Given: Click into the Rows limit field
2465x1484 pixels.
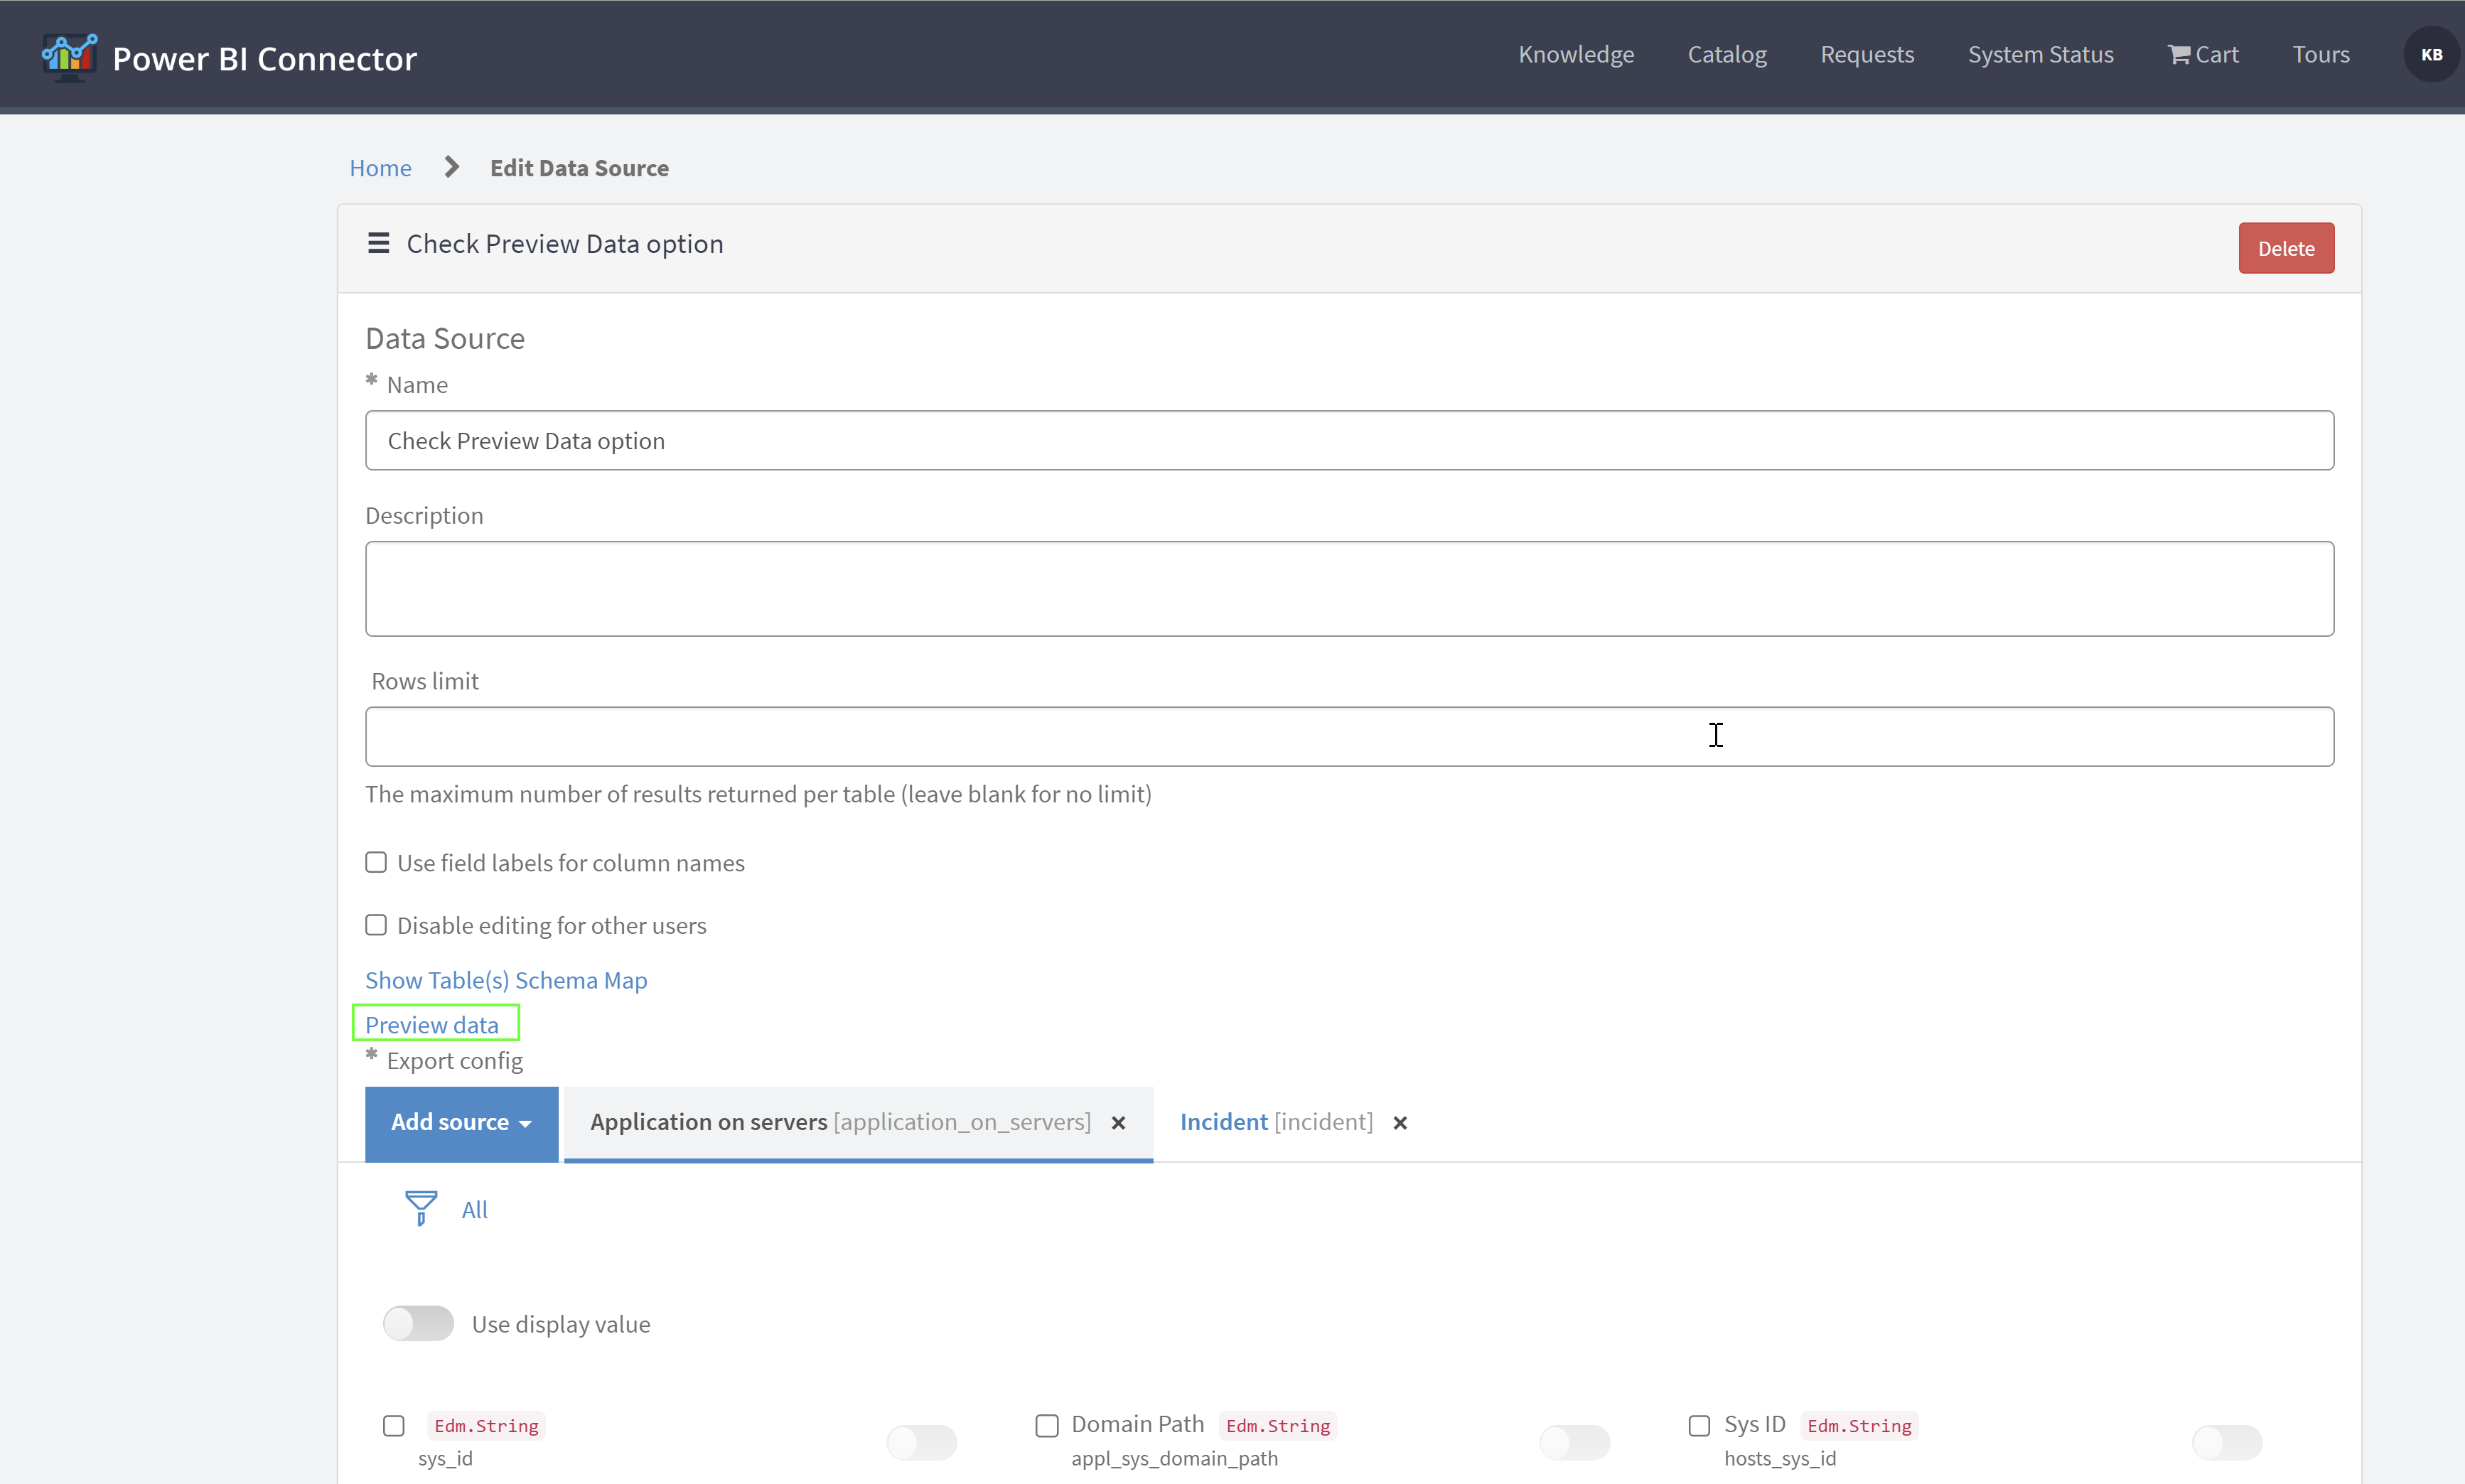Looking at the screenshot, I should point(1348,737).
